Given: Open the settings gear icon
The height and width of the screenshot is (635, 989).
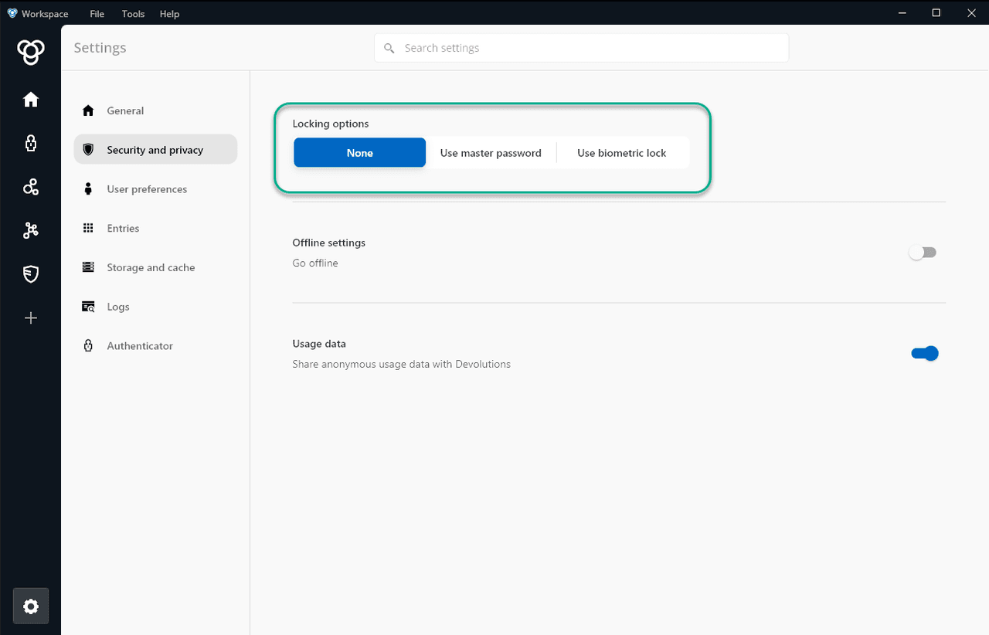Looking at the screenshot, I should pyautogui.click(x=31, y=606).
